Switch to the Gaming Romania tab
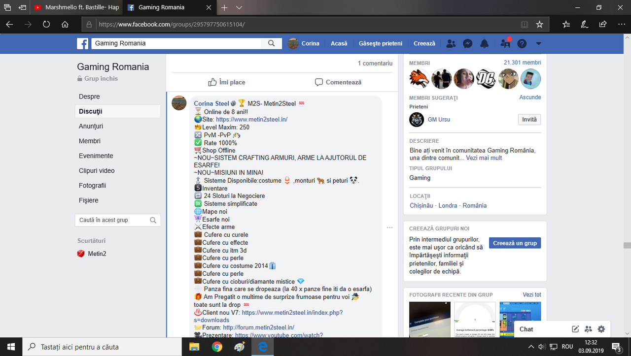The width and height of the screenshot is (631, 356). click(170, 7)
